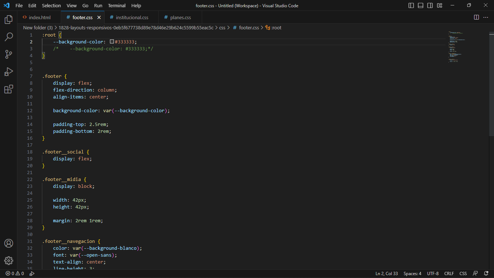Open the Accounts menu icon
Image resolution: width=494 pixels, height=278 pixels.
pyautogui.click(x=9, y=243)
